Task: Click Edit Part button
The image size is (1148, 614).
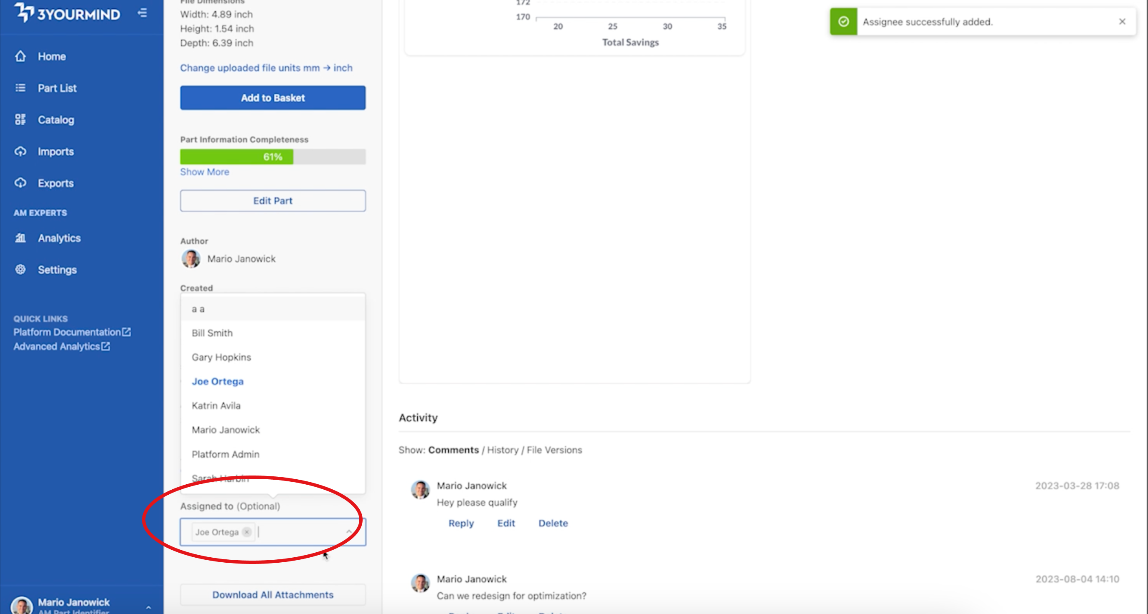Action: [x=272, y=200]
